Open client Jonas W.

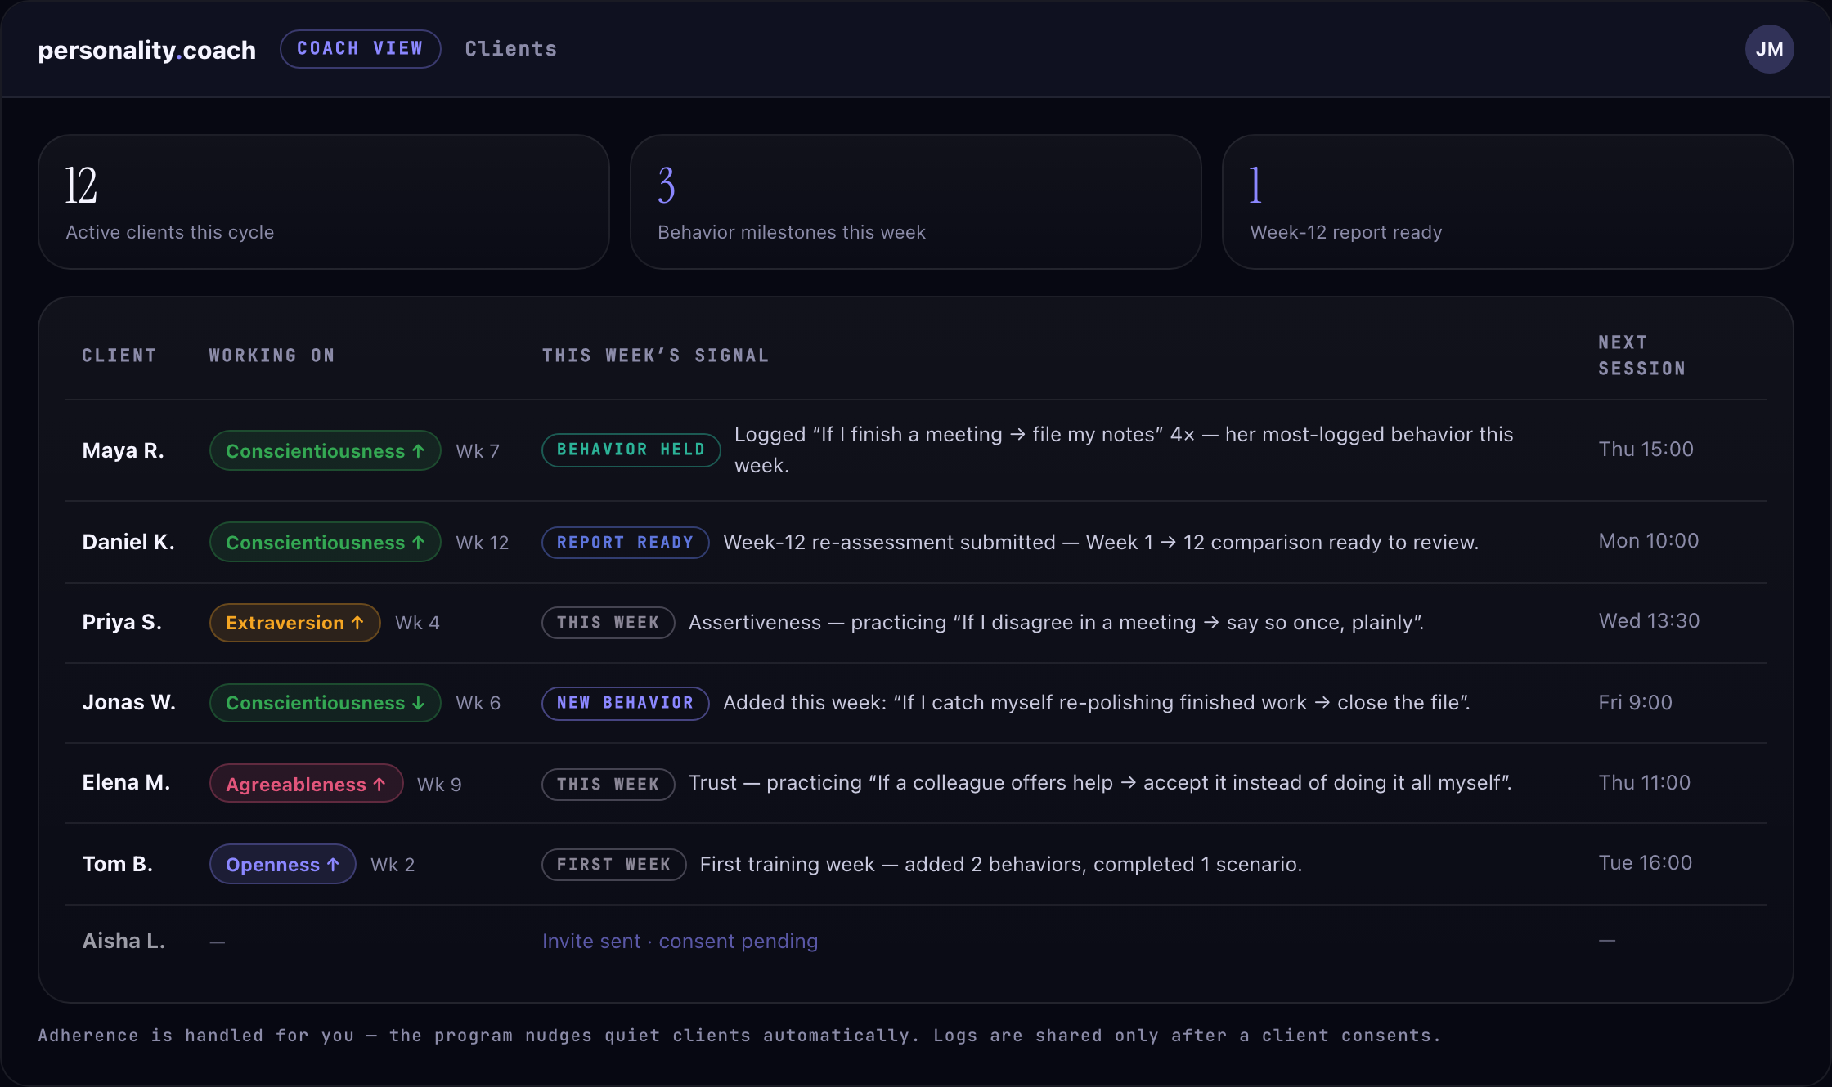point(129,702)
